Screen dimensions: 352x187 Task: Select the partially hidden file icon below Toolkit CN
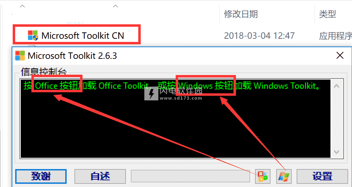click(x=33, y=46)
